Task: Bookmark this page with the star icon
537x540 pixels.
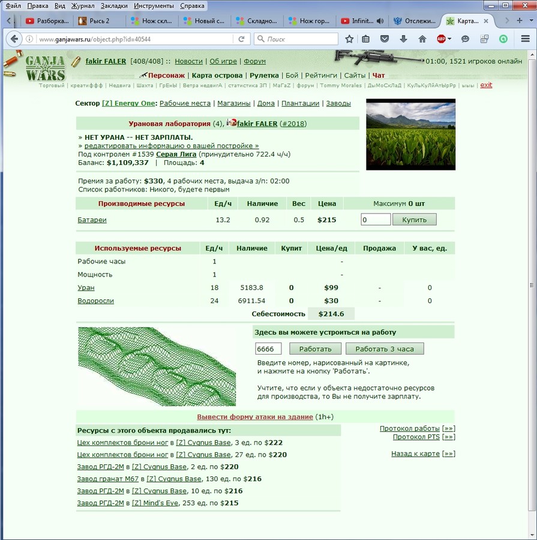Action: 349,39
